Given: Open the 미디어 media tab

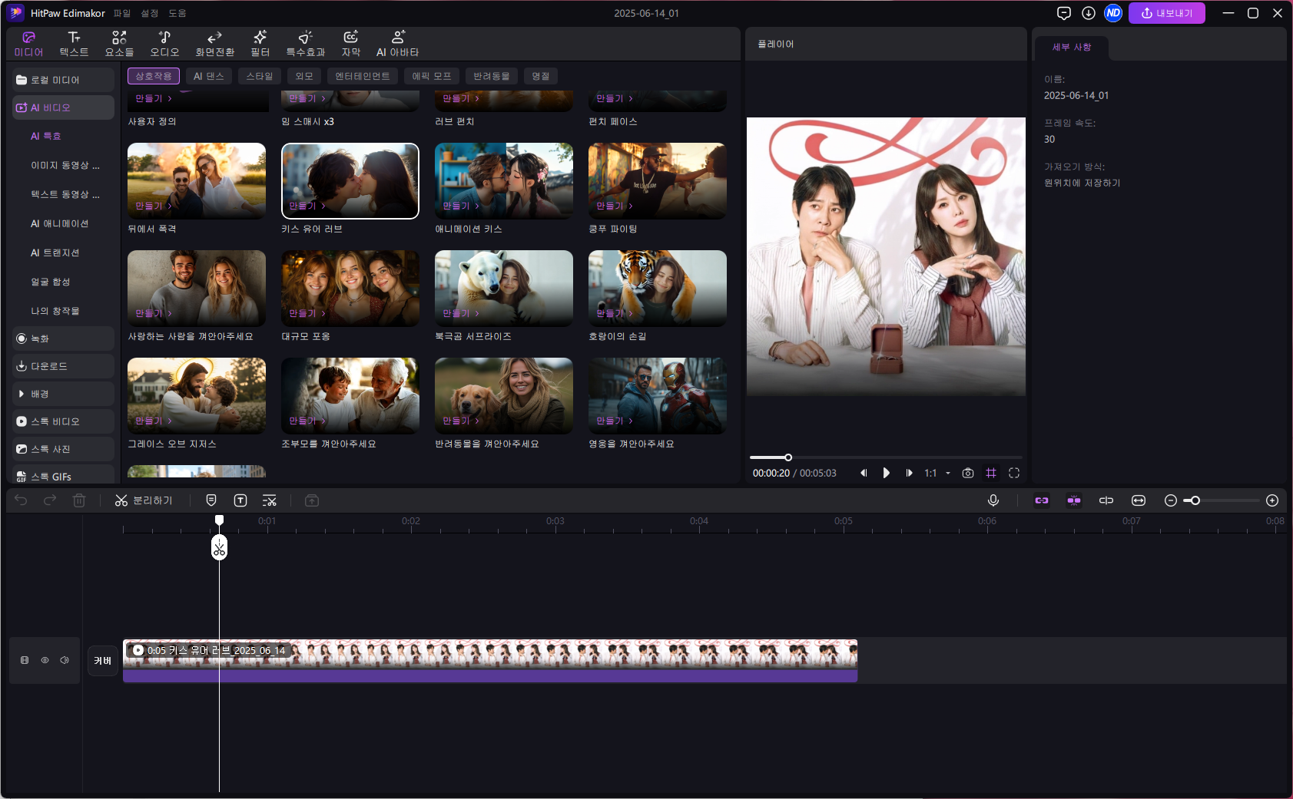Looking at the screenshot, I should 28,44.
